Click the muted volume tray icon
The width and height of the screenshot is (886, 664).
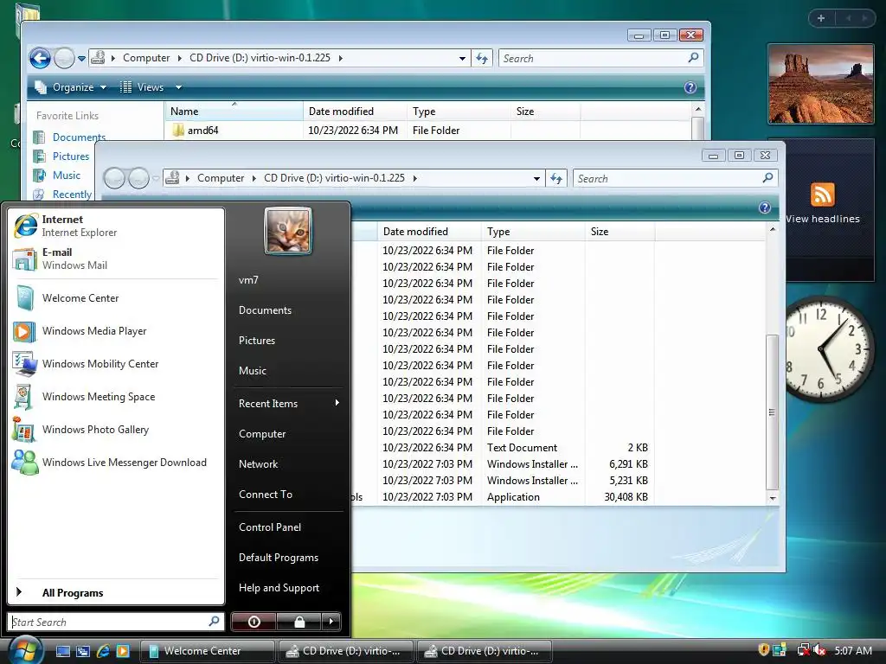tap(819, 650)
